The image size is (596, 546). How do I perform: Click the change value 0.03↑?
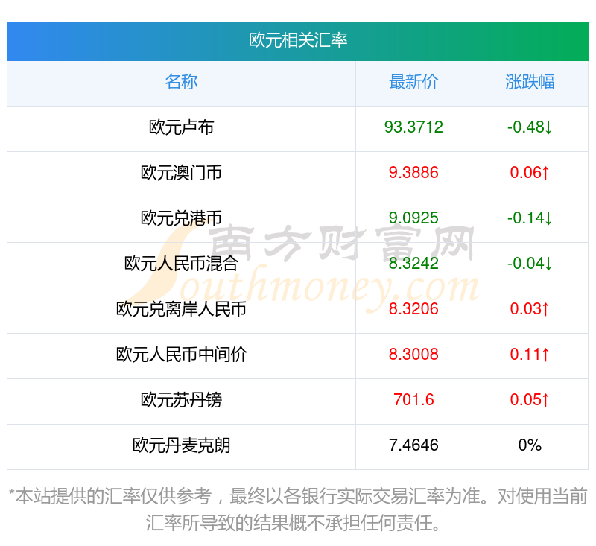[530, 309]
